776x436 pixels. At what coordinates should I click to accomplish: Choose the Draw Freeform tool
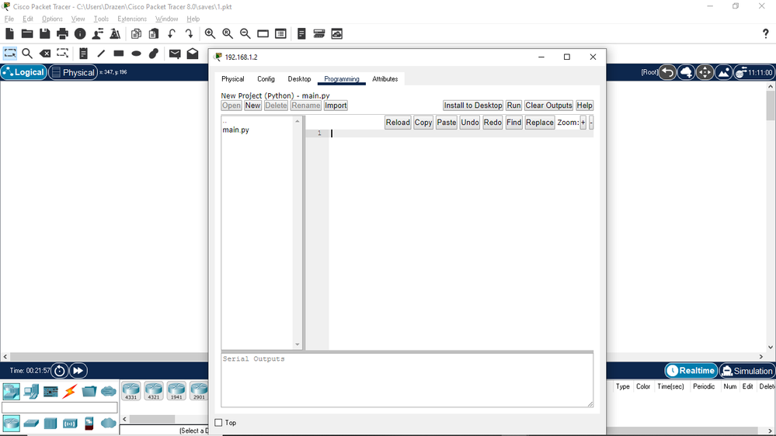pos(154,54)
